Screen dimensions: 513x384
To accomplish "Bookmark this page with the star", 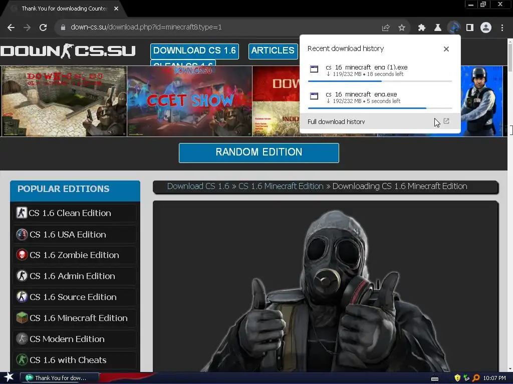I will [402, 28].
